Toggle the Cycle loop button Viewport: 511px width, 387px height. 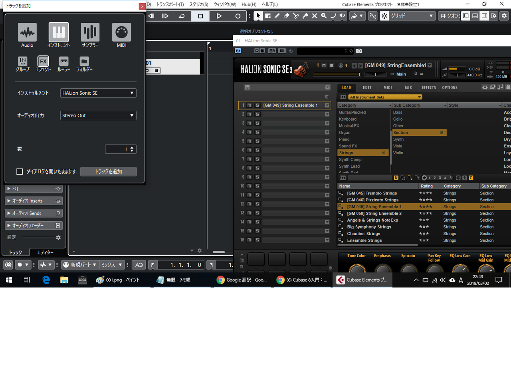[182, 16]
